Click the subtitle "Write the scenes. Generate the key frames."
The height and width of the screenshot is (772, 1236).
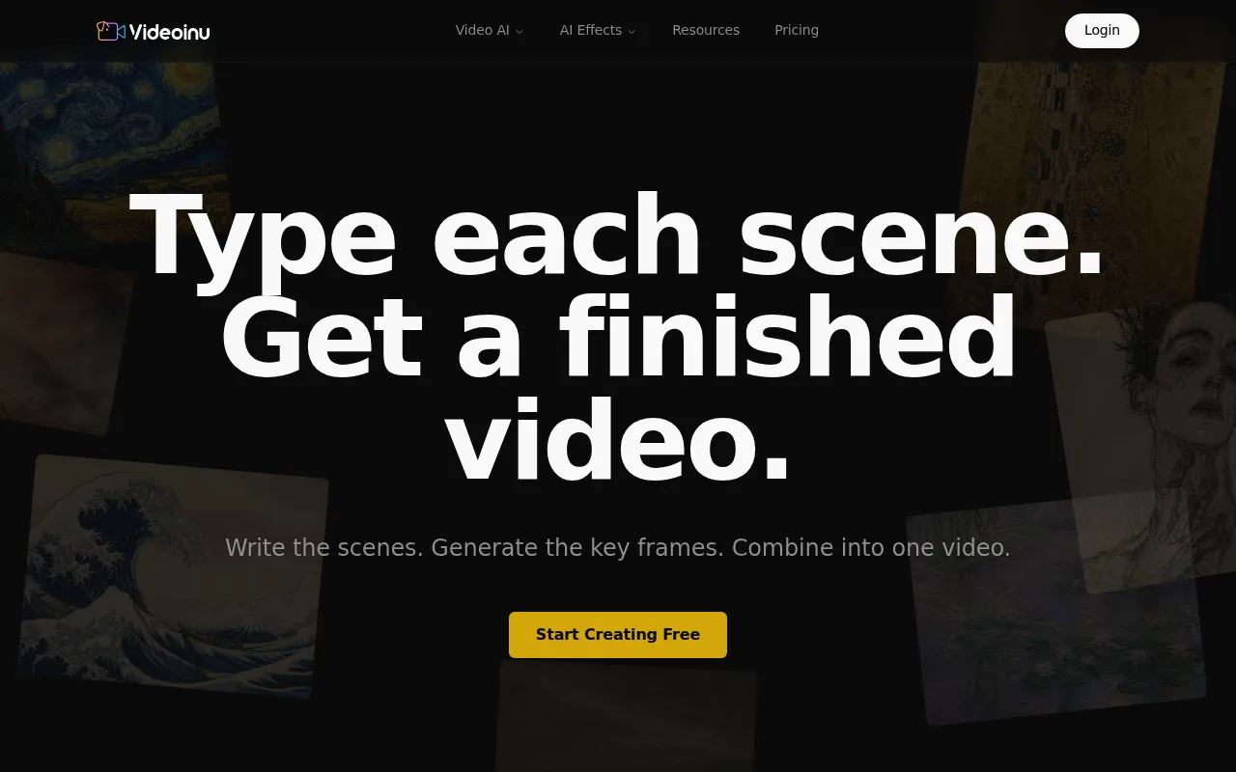coord(474,548)
